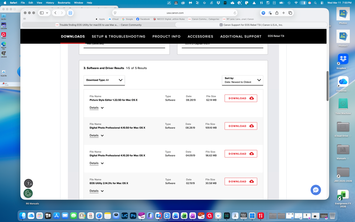Viewport: 355px width, 222px height.
Task: Go back to the previous page
Action: [55, 13]
